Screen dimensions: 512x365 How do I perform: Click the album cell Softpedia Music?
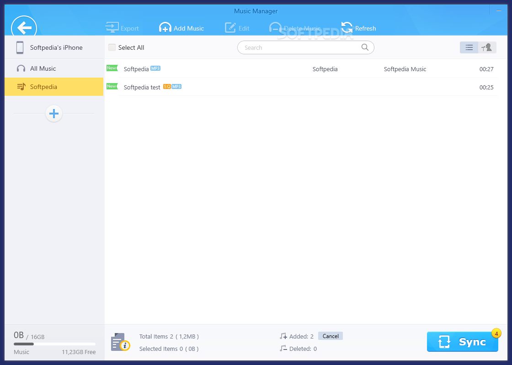[x=405, y=69]
